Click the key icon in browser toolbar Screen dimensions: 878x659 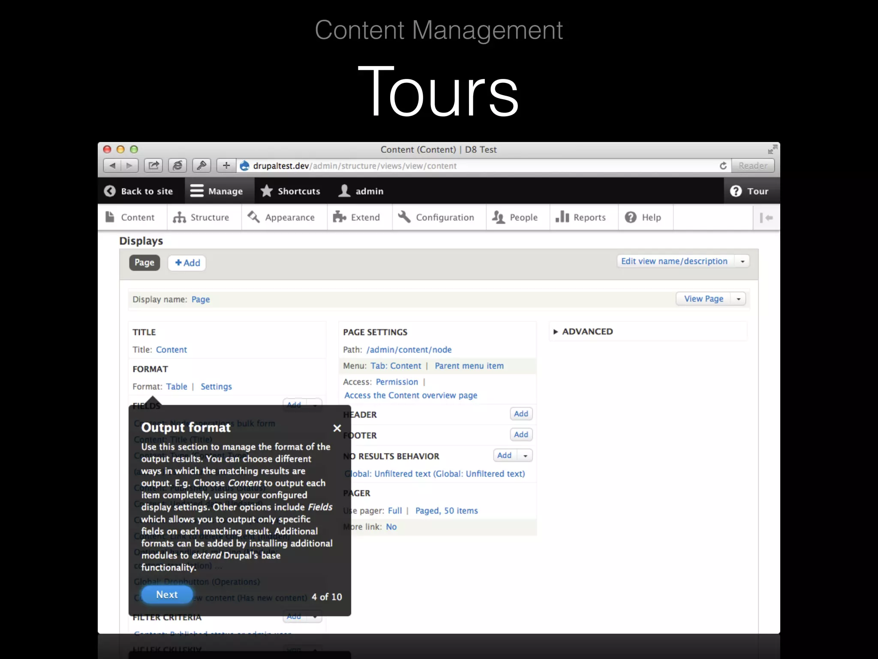point(201,166)
